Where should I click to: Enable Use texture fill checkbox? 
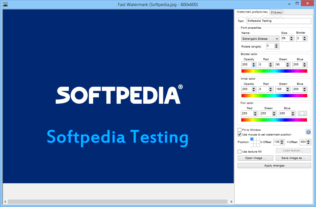click(239, 151)
